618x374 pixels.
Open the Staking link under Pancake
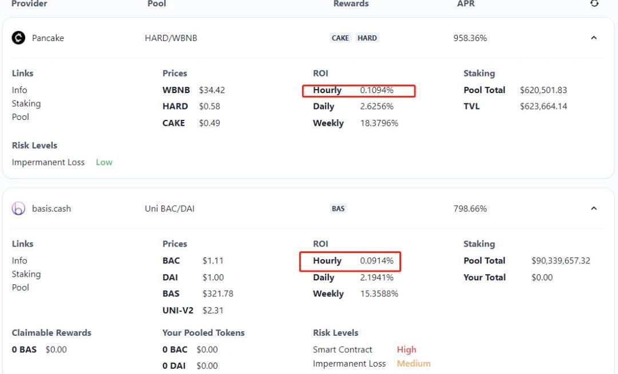[26, 104]
